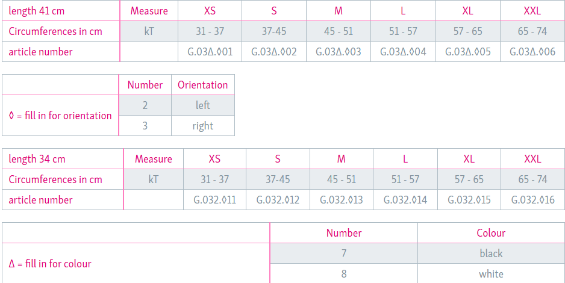Click the 'Δ = fill in for colour' label
Image resolution: width=565 pixels, height=283 pixels.
(50, 264)
